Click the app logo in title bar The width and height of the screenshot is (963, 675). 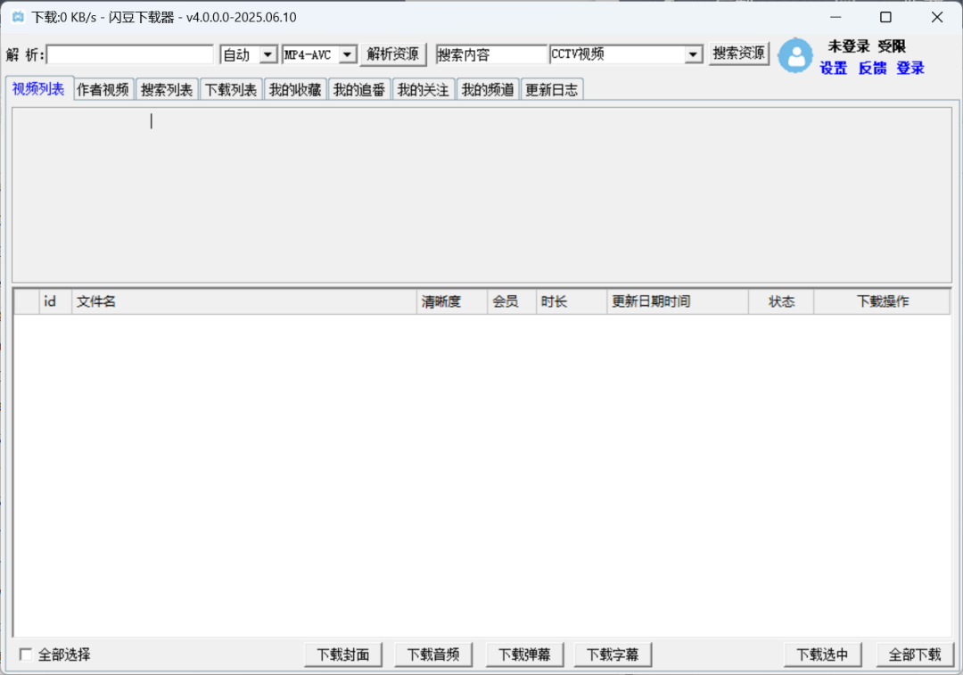click(x=17, y=17)
